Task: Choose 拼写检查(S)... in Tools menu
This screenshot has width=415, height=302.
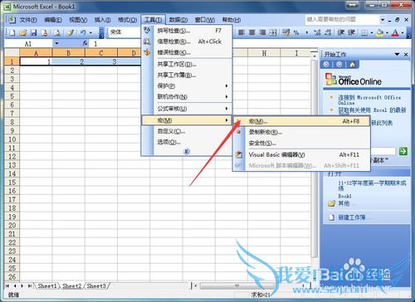Action: click(186, 31)
